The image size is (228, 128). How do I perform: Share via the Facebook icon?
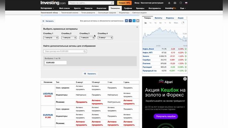point(130,21)
